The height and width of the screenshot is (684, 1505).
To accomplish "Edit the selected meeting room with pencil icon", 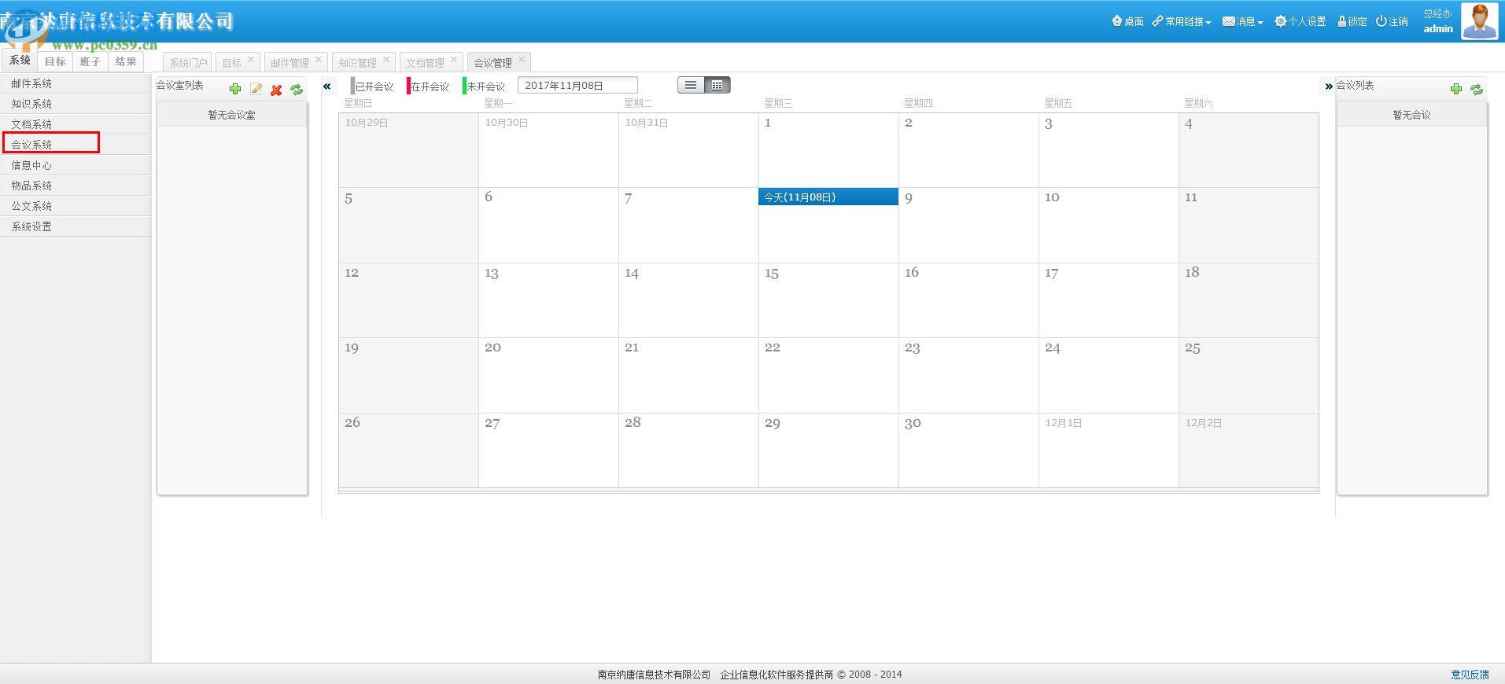I will tap(256, 89).
